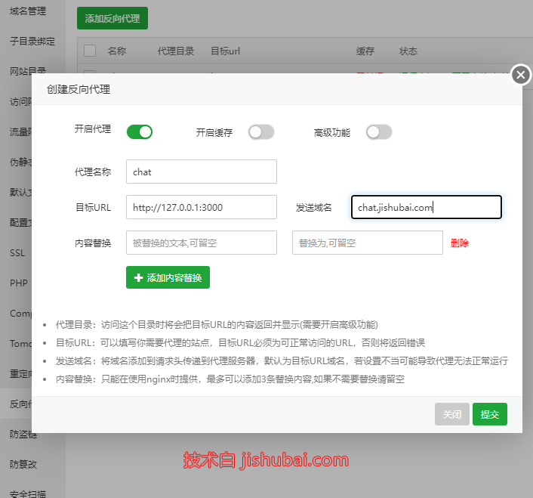Viewport: 533px width, 498px height.
Task: Close the reverse proxy dialog with X icon
Action: 520,75
